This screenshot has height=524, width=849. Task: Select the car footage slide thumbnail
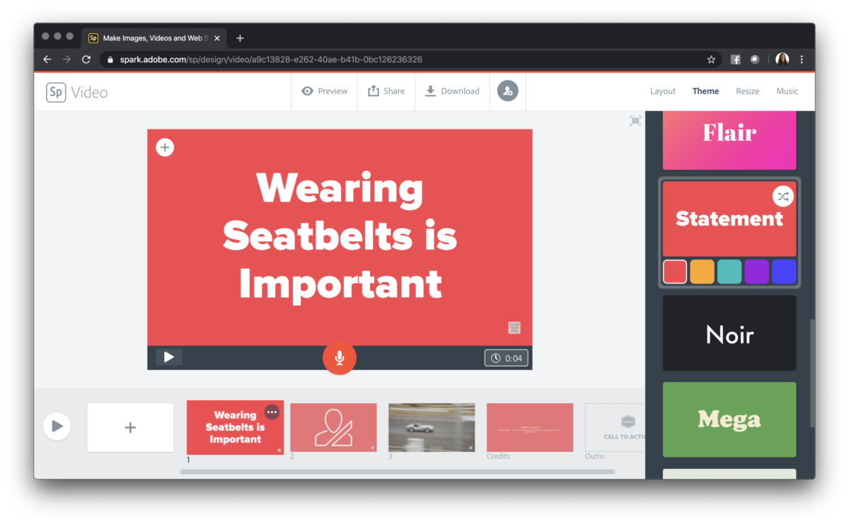click(431, 427)
